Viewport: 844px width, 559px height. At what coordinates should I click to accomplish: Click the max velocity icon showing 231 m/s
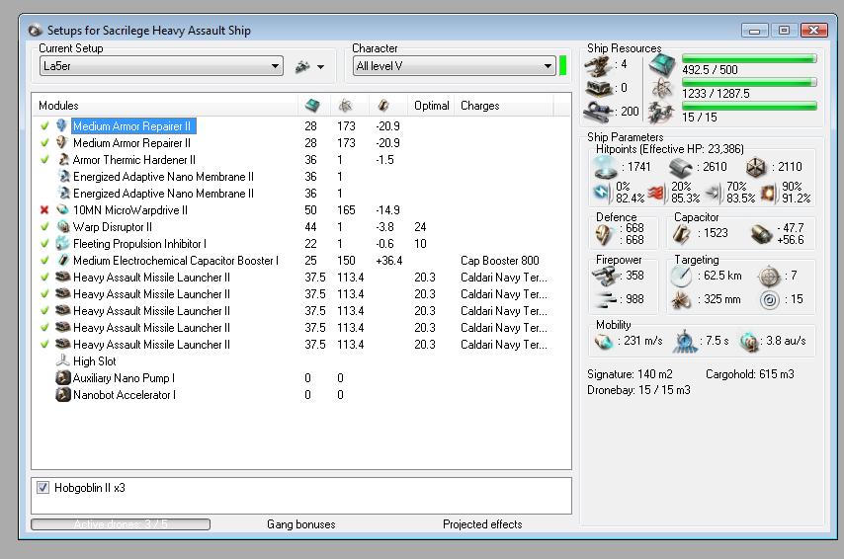[x=604, y=341]
